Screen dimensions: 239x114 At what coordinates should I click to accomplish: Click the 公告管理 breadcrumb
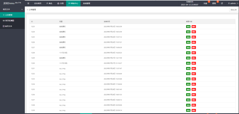click(32, 10)
